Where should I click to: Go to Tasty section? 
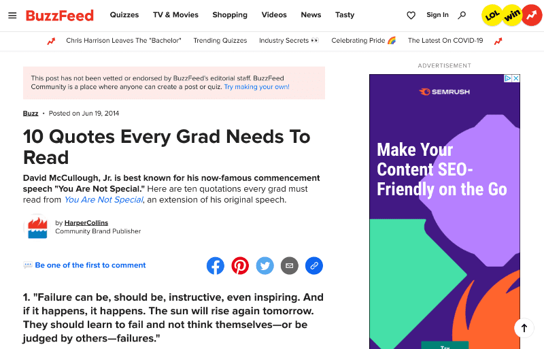[x=345, y=15]
